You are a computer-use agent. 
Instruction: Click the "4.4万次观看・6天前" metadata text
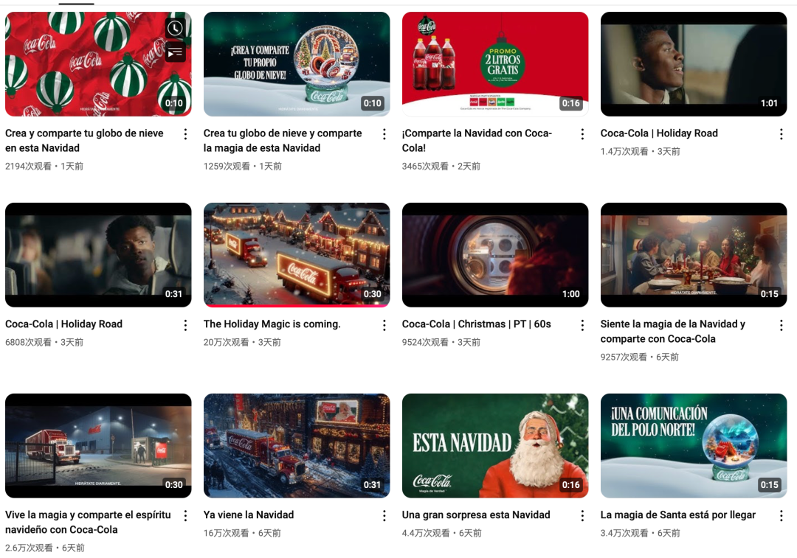coord(442,533)
